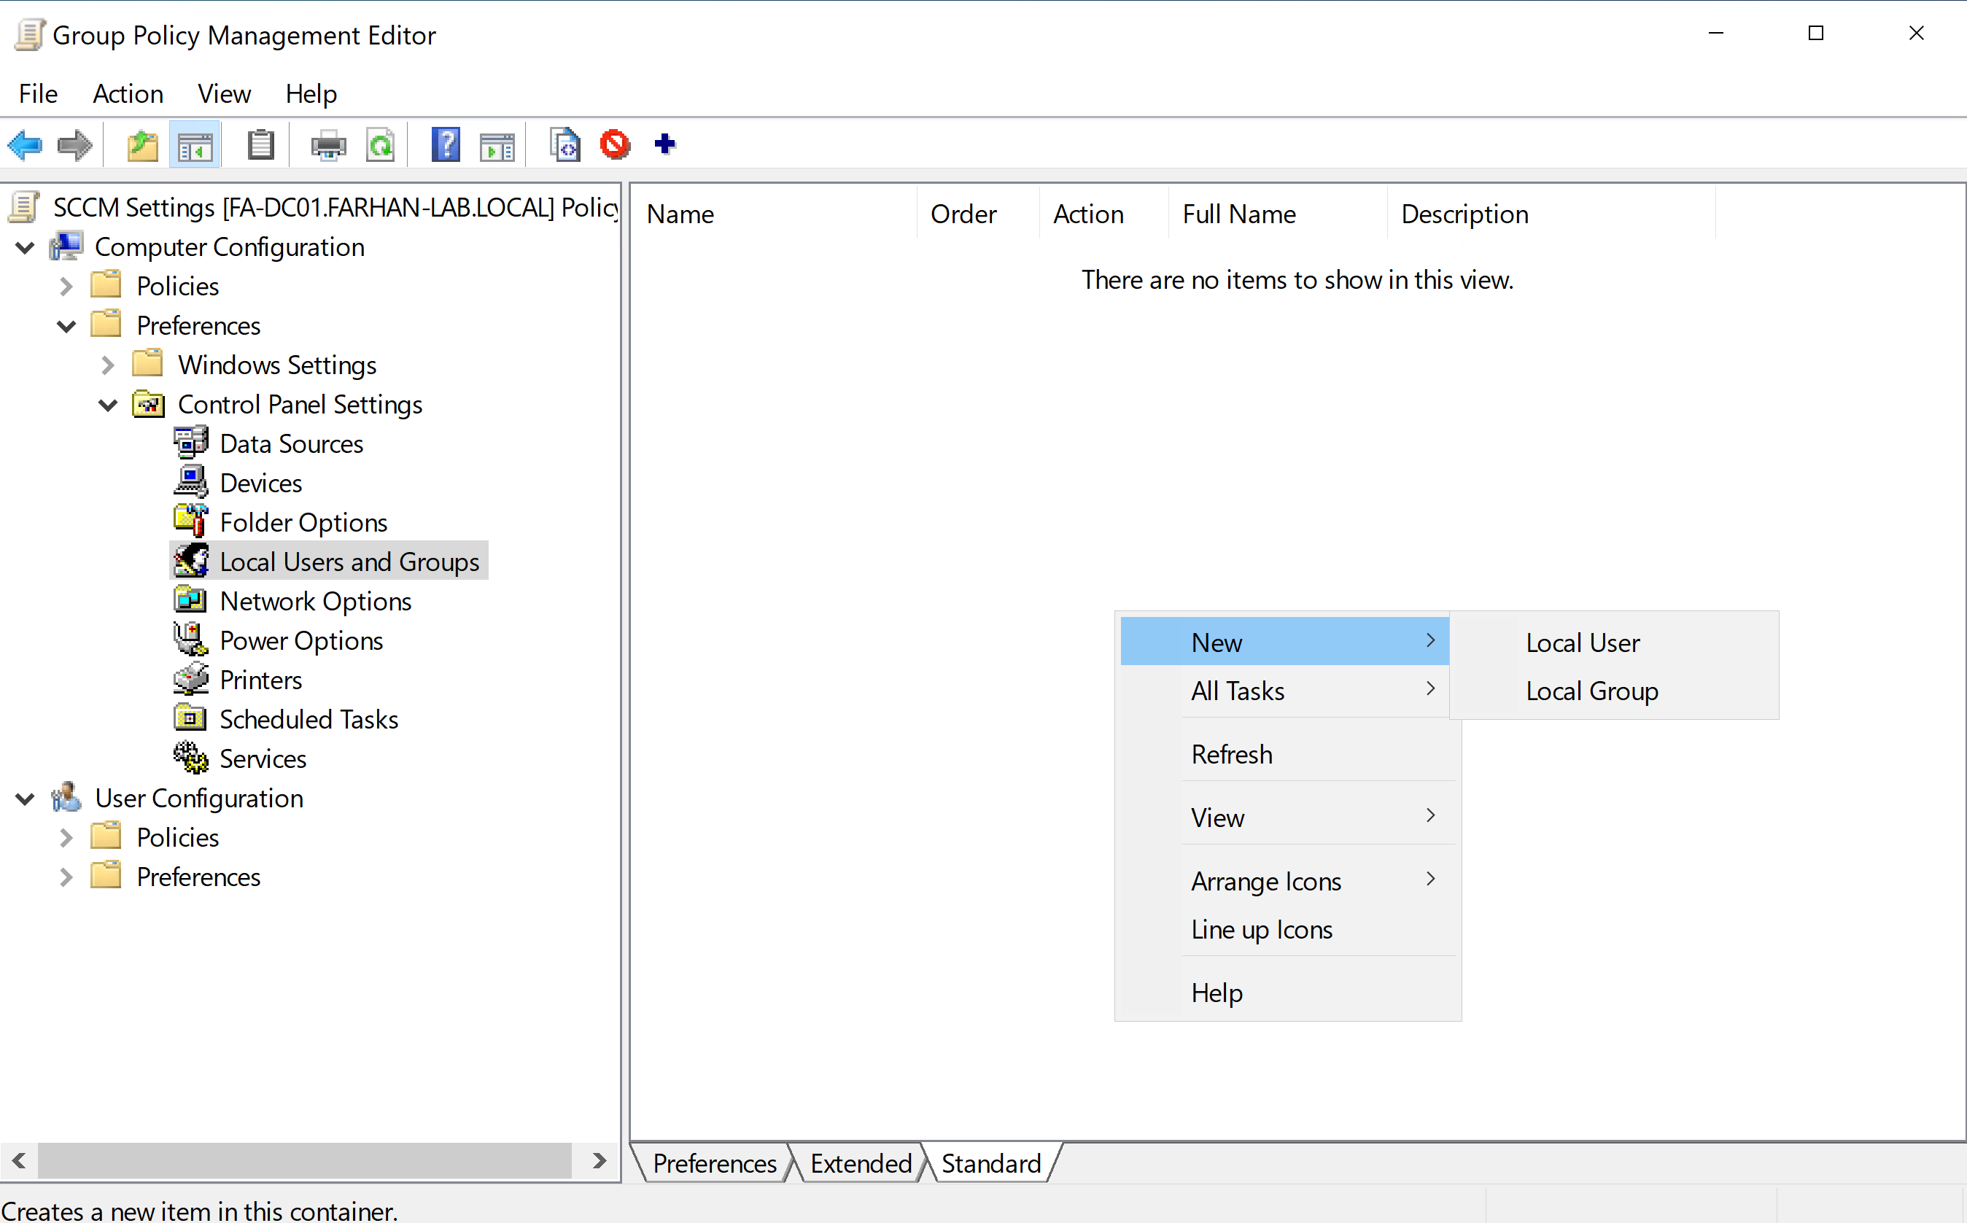Select the Refresh context menu entry

[1231, 755]
